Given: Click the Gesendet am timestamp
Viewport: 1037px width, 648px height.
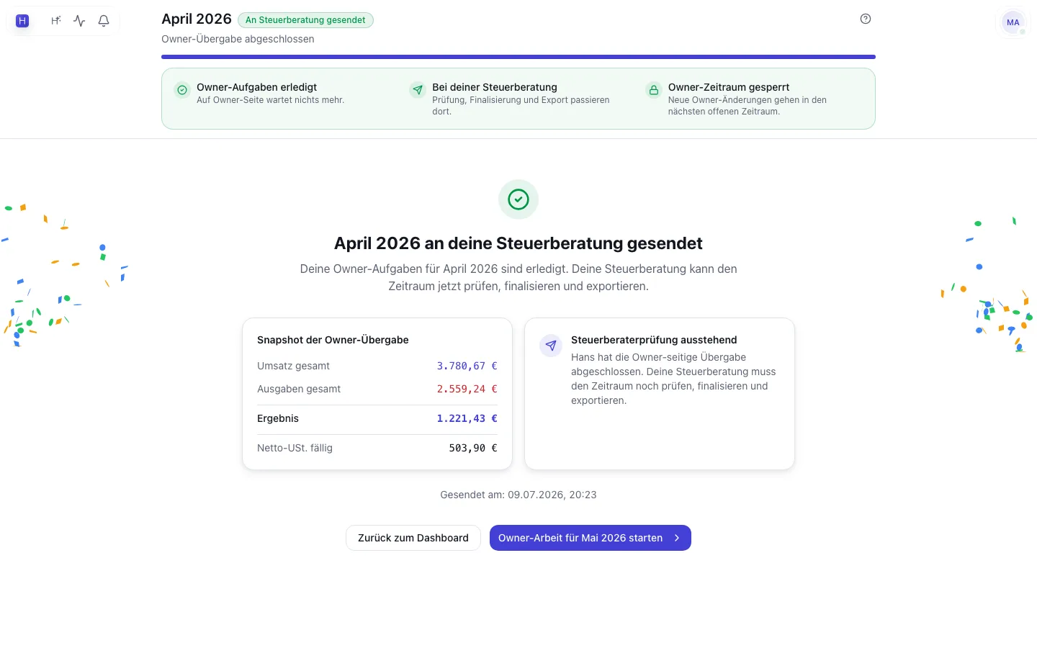Looking at the screenshot, I should click(x=518, y=495).
